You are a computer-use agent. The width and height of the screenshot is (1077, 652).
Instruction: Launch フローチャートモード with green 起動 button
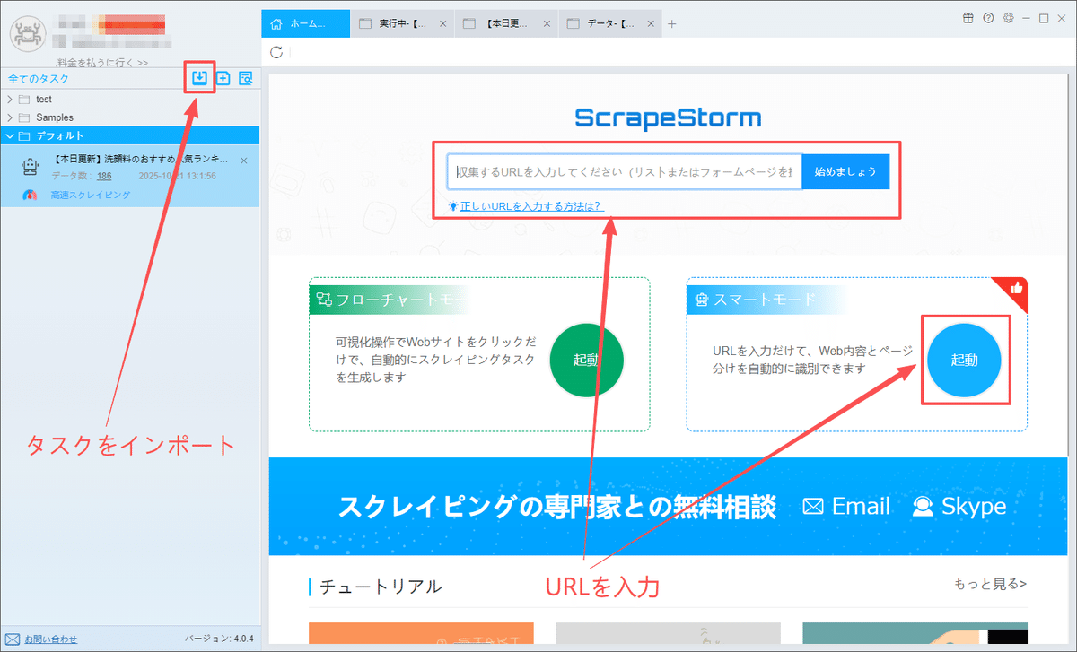click(x=586, y=360)
